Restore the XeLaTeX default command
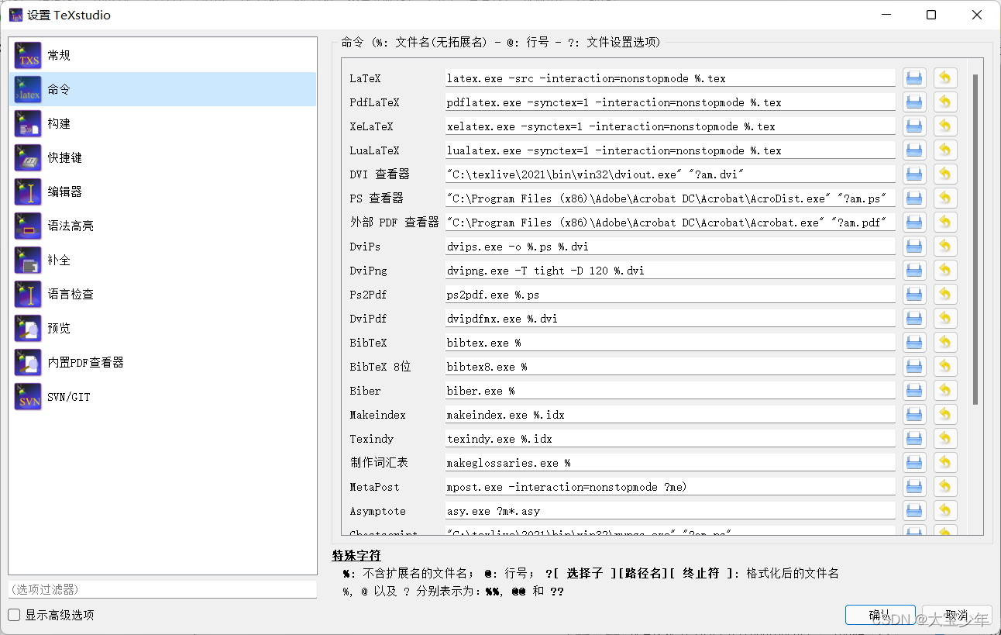 pos(944,126)
